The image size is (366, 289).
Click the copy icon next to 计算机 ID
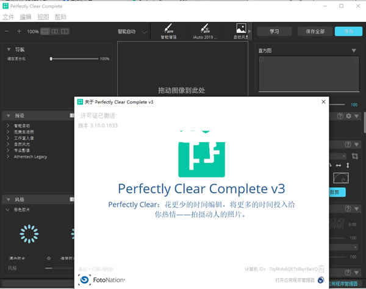coord(321,269)
